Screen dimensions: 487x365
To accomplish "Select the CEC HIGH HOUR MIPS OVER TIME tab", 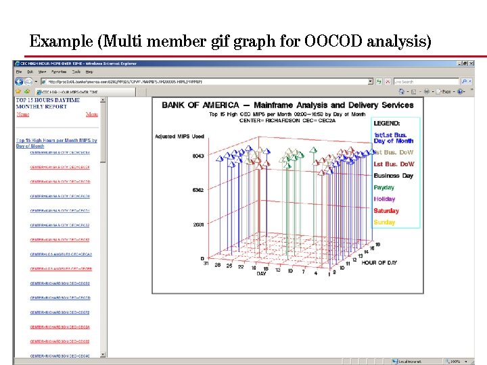I will (x=85, y=92).
